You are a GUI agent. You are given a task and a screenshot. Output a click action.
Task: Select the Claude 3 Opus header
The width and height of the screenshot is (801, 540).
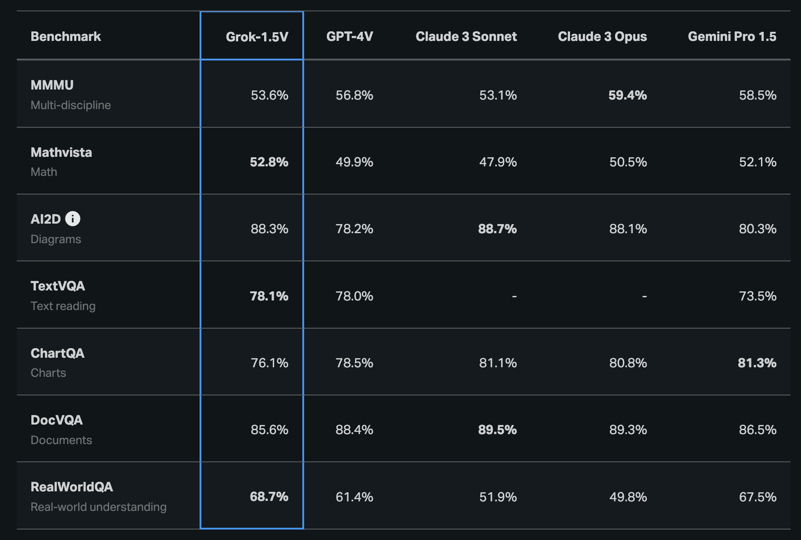pyautogui.click(x=602, y=37)
